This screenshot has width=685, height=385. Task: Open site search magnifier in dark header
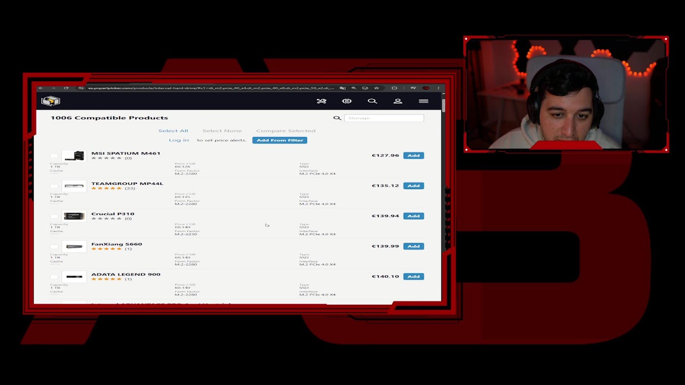pyautogui.click(x=372, y=101)
